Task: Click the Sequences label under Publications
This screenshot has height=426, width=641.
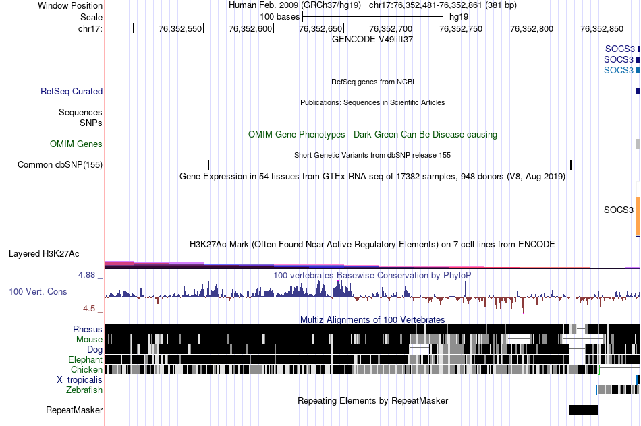Action: (80, 113)
